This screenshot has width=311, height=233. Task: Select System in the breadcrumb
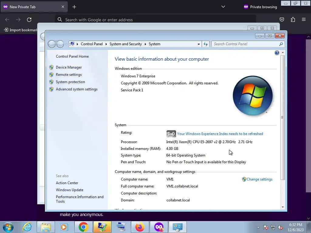155,44
